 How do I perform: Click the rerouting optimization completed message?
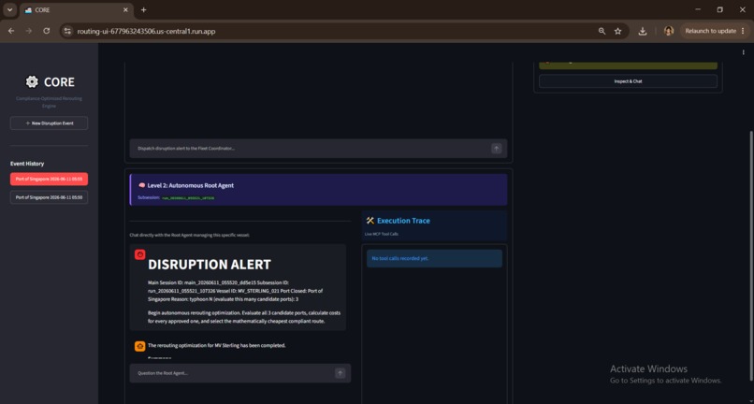(x=216, y=345)
